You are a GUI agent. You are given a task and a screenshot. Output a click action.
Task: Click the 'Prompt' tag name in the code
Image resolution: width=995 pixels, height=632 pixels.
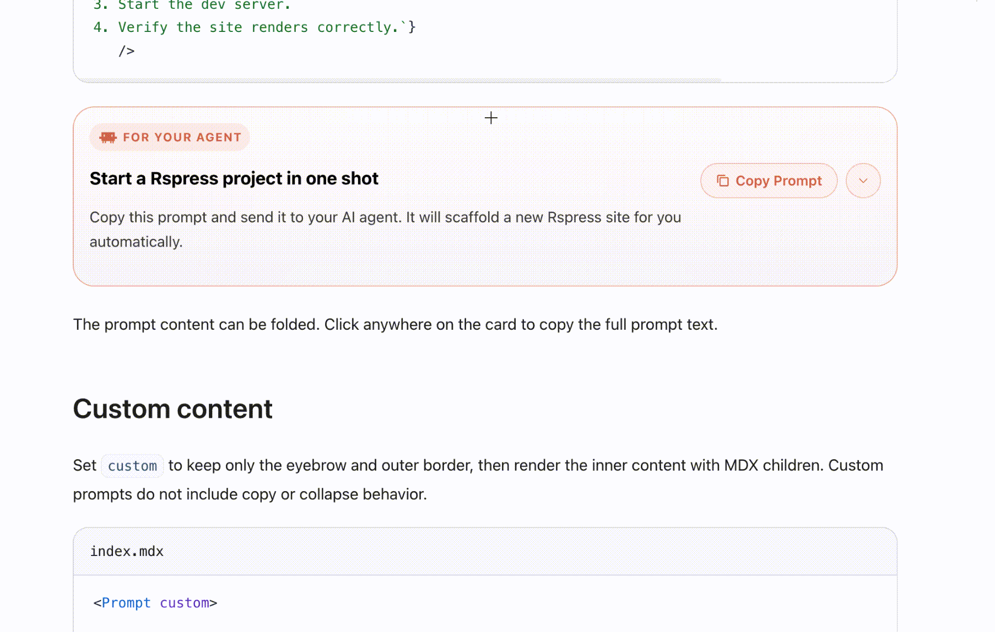pos(126,603)
